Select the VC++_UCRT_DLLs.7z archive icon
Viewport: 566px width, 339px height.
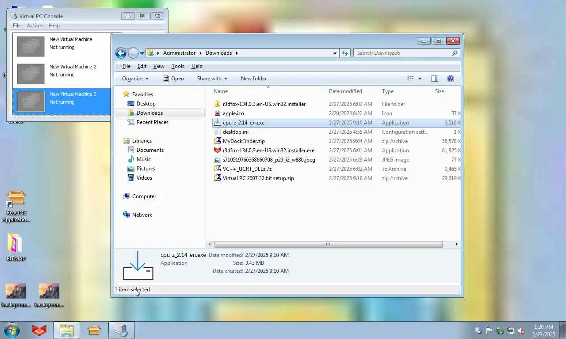click(x=217, y=169)
